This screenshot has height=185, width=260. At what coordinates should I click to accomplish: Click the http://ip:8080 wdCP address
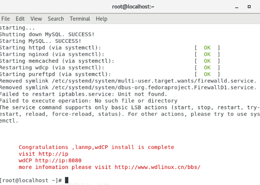[x=58, y=160]
